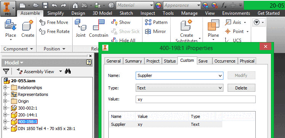Screen dimensions: 285x138
Task: Switch to the Simplify ribbon tab
Action: [x=55, y=13]
